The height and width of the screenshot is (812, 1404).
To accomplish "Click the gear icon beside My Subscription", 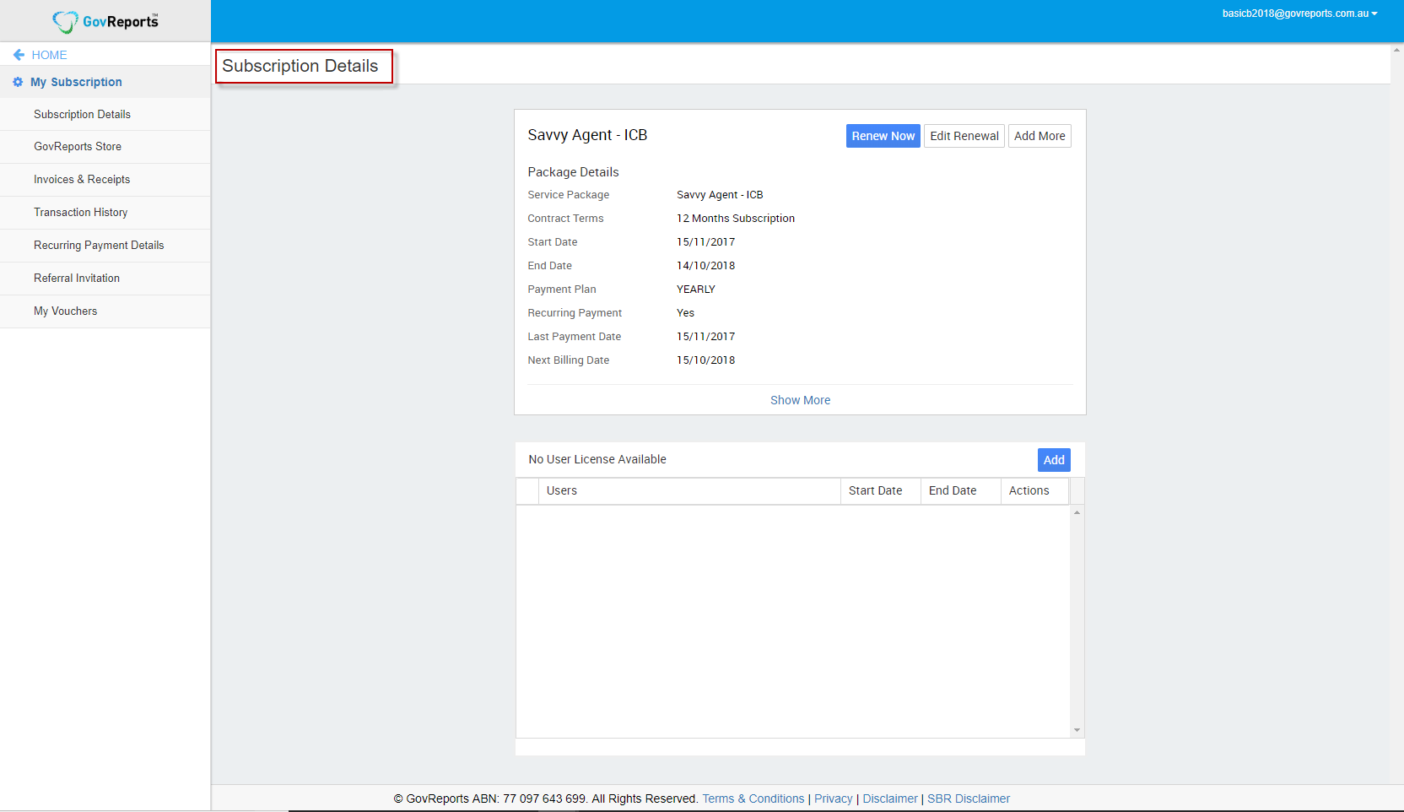I will (x=18, y=82).
